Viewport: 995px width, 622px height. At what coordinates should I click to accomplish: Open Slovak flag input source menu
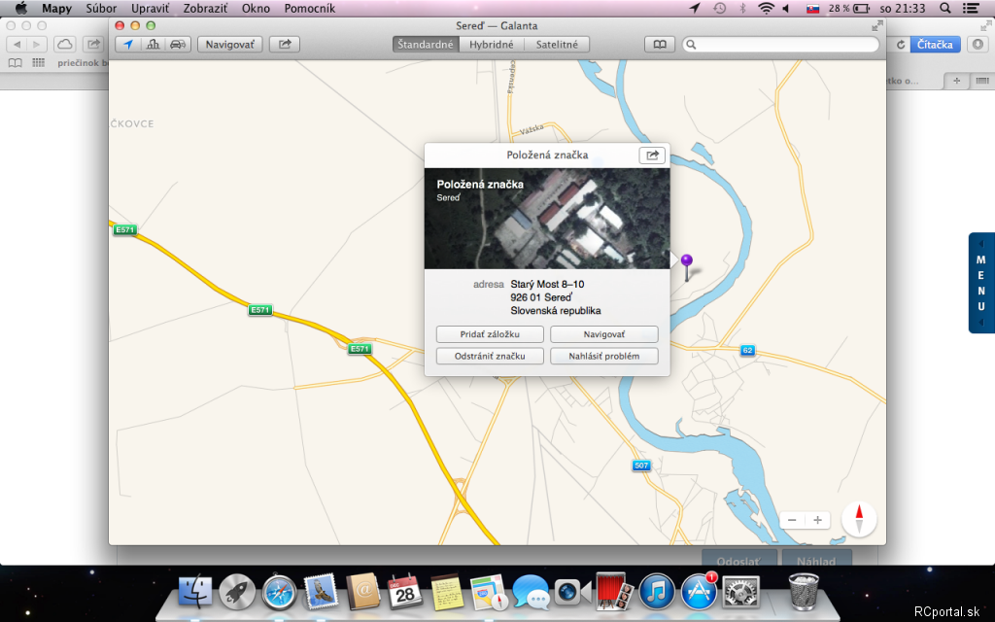(812, 8)
